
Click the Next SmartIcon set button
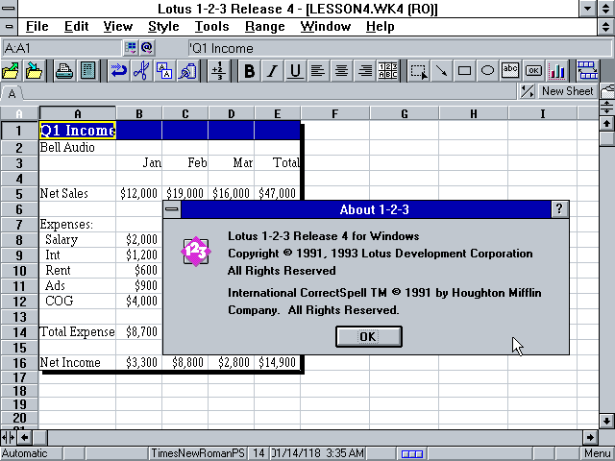587,71
